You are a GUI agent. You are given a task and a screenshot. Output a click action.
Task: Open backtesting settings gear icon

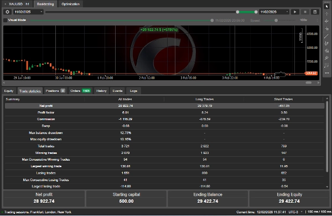(7, 12)
